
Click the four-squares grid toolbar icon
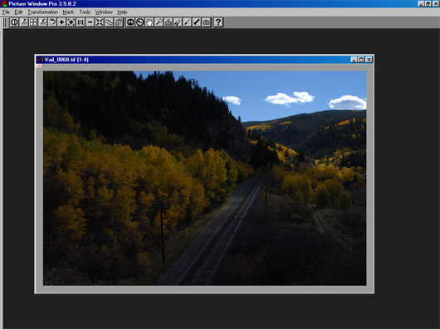pos(33,22)
